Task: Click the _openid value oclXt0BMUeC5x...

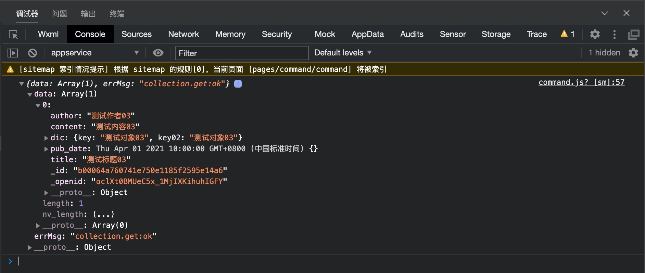Action: point(159,182)
